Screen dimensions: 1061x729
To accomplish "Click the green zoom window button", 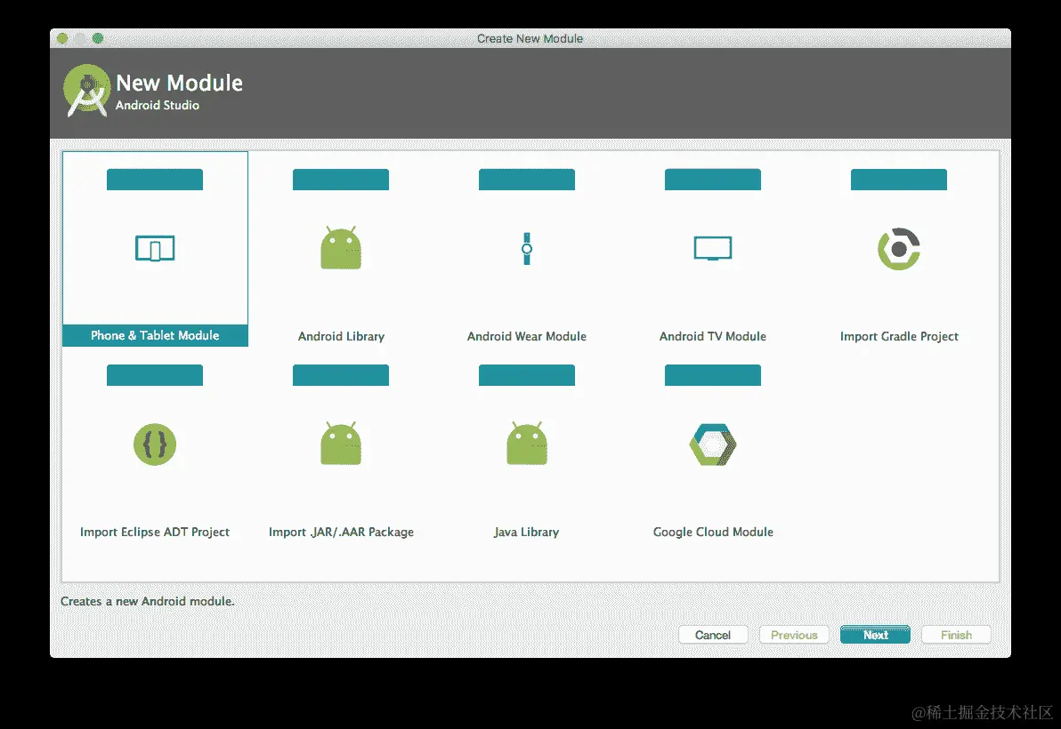I will (98, 38).
